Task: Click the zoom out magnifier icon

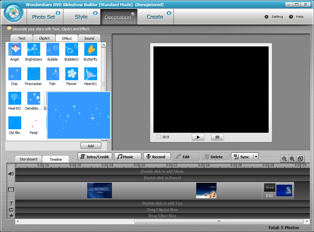Action: tap(284, 159)
